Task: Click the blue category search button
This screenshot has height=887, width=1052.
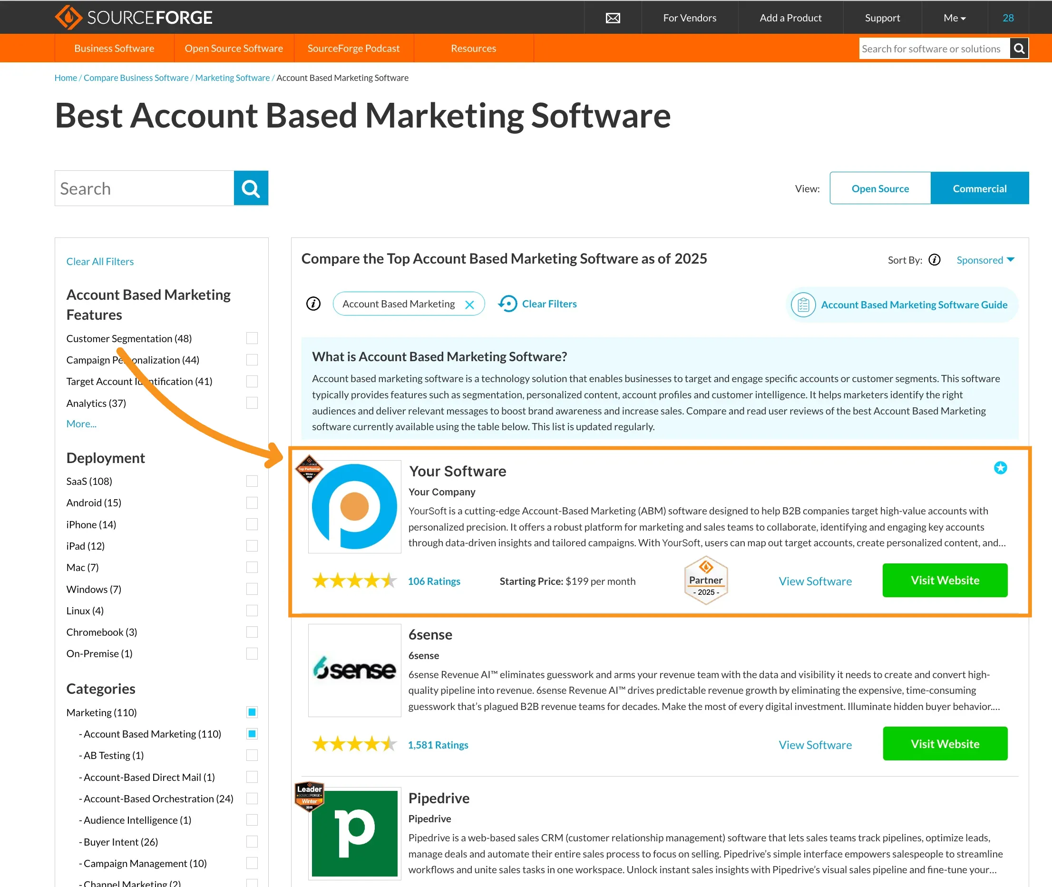Action: coord(251,188)
